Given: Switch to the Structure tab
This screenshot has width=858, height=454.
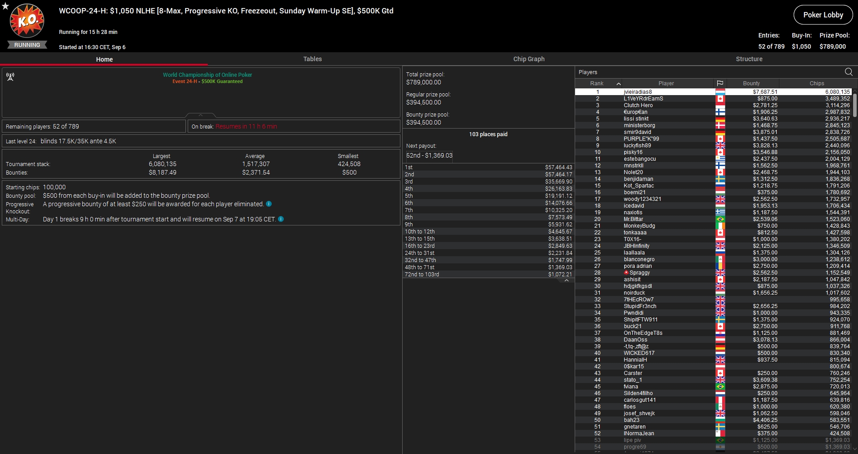Looking at the screenshot, I should [x=749, y=59].
